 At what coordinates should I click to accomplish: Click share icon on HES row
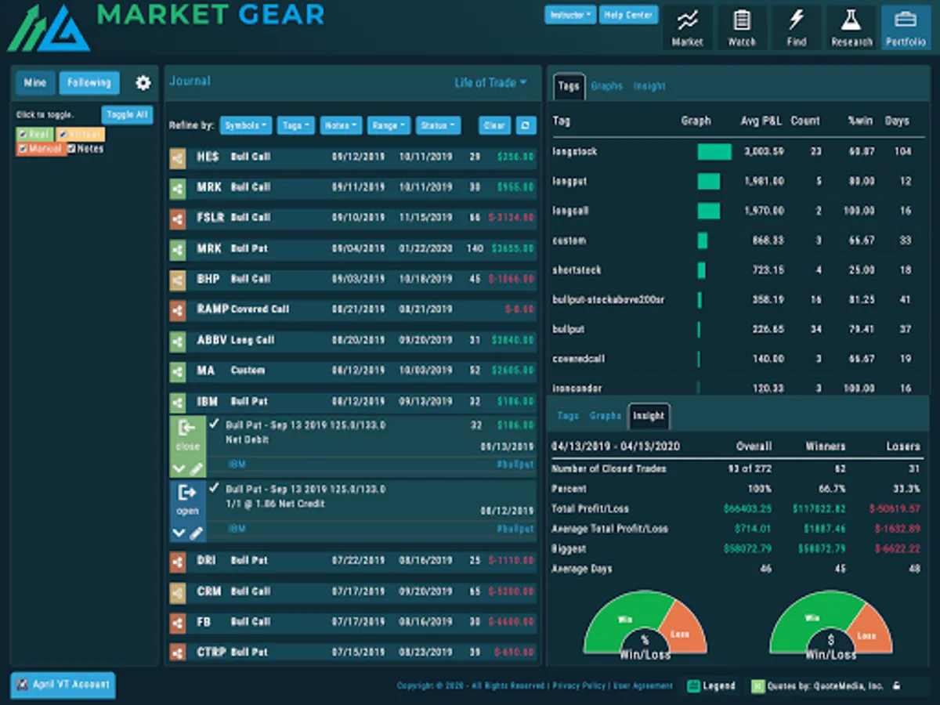pyautogui.click(x=178, y=157)
